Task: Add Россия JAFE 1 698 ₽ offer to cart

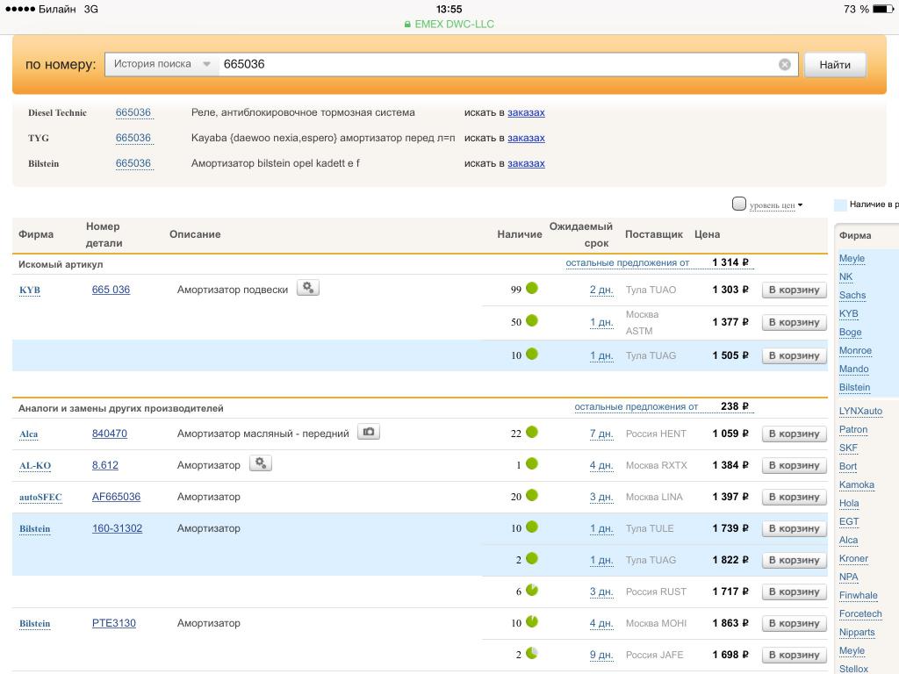Action: [794, 655]
